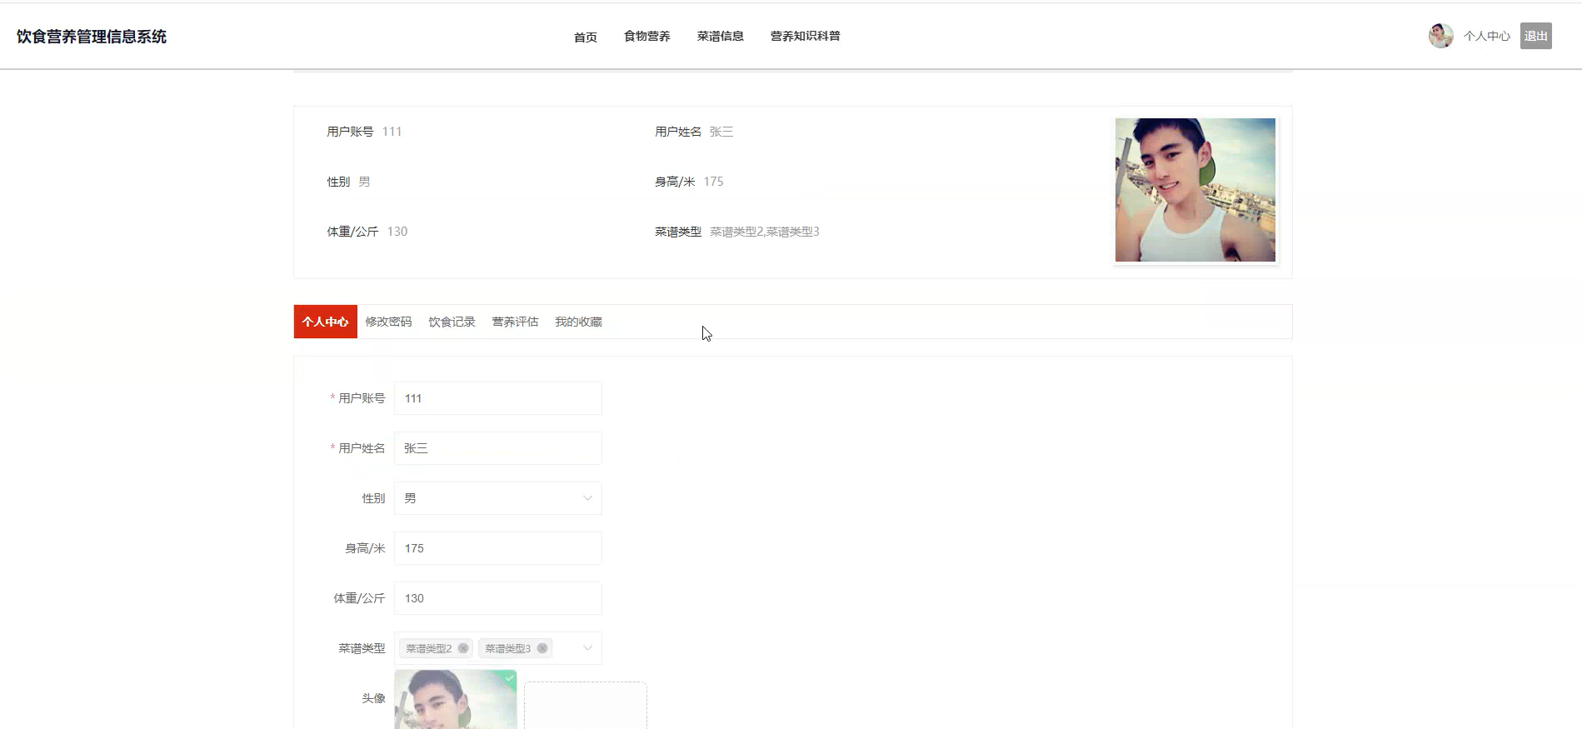Switch to the 营养评估 tab
This screenshot has width=1582, height=729.
[x=516, y=322]
